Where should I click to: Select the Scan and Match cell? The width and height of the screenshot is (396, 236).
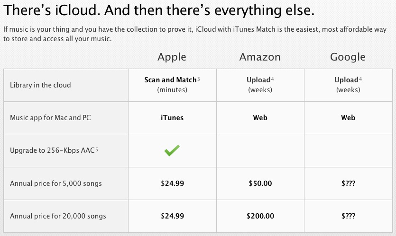click(172, 85)
